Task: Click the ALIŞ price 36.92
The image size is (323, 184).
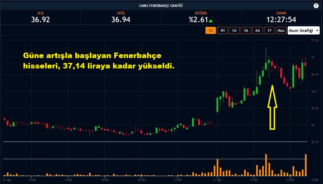Action: click(x=41, y=19)
